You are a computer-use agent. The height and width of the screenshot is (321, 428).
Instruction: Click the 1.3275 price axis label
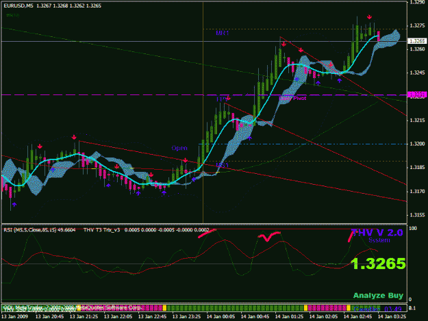click(x=417, y=25)
